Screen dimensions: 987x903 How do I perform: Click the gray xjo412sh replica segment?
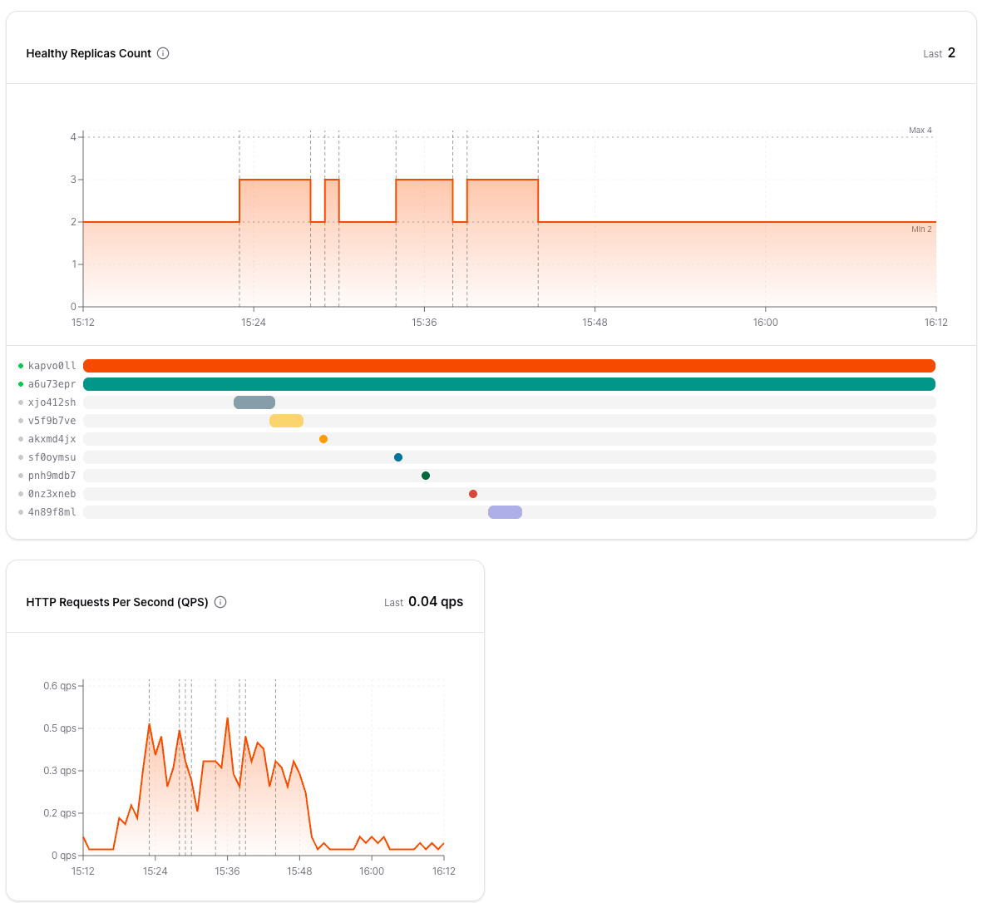pos(254,402)
